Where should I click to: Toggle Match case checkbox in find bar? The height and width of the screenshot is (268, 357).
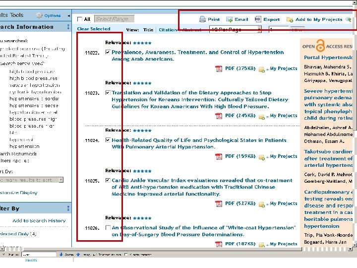coord(126,255)
